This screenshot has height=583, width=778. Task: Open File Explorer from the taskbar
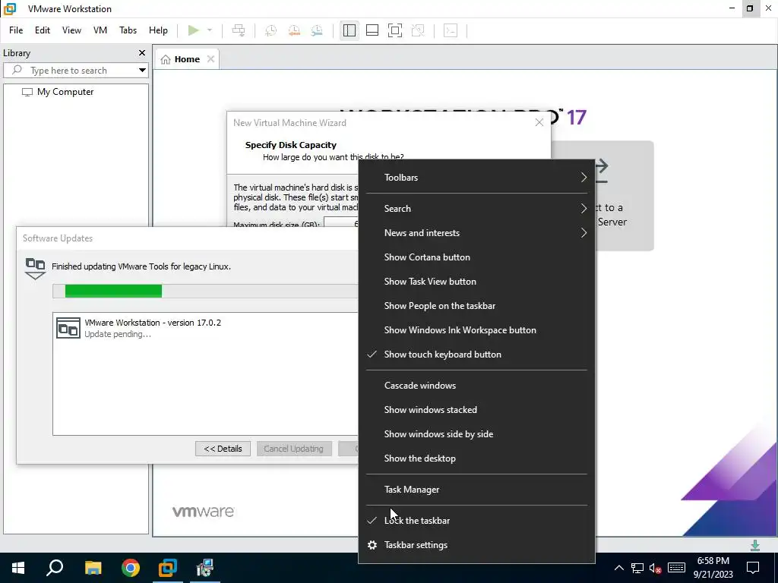point(93,568)
